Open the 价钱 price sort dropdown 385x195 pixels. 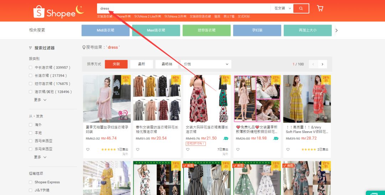click(x=206, y=64)
